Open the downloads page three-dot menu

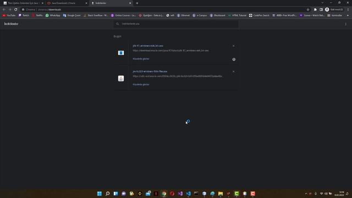tap(346, 24)
